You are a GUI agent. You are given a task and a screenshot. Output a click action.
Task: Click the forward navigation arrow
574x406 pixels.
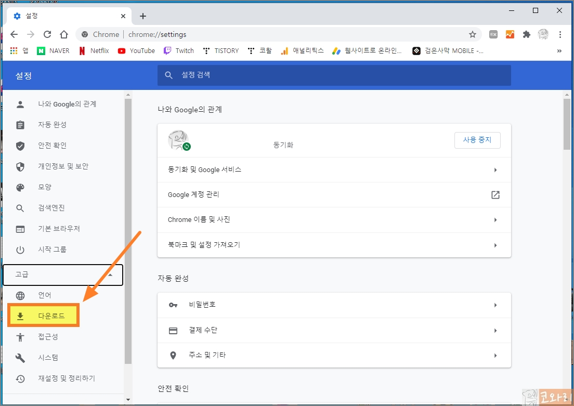(31, 34)
